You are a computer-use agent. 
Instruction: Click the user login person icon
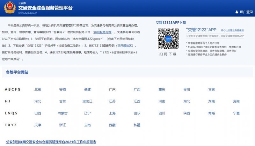(237, 12)
